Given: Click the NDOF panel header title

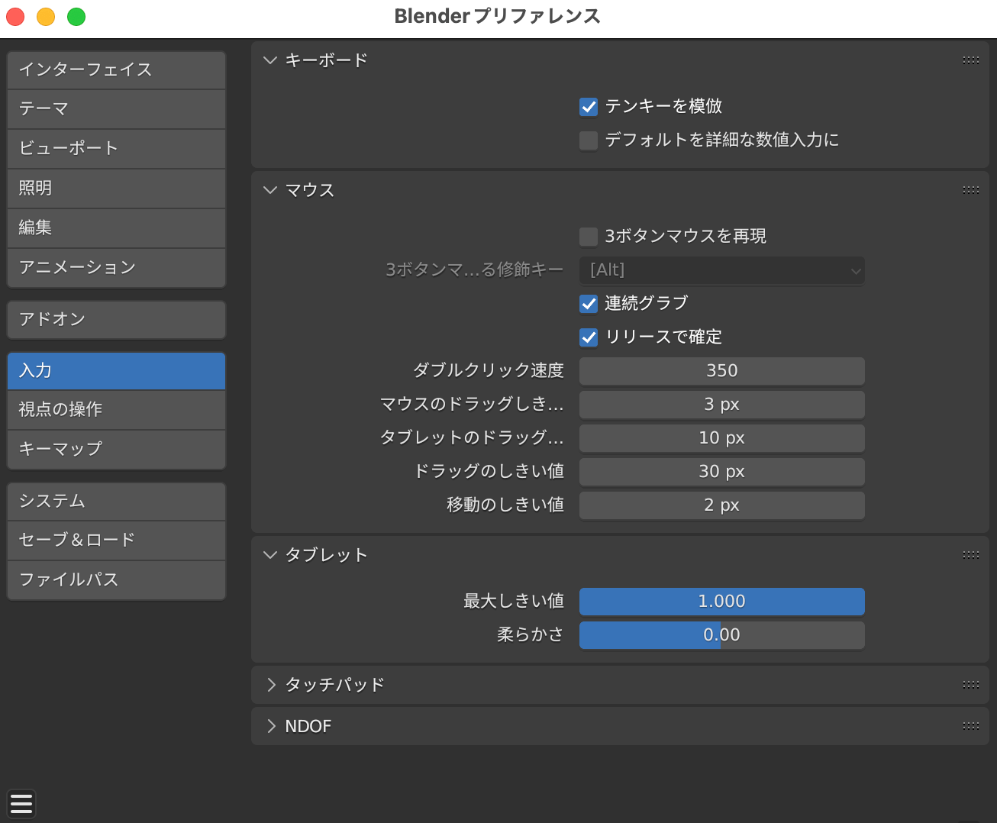Looking at the screenshot, I should pyautogui.click(x=308, y=726).
